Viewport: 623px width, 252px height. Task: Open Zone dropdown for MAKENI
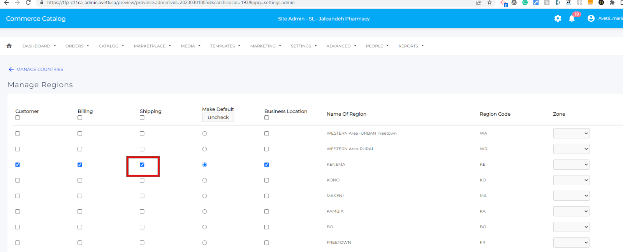[x=571, y=196]
